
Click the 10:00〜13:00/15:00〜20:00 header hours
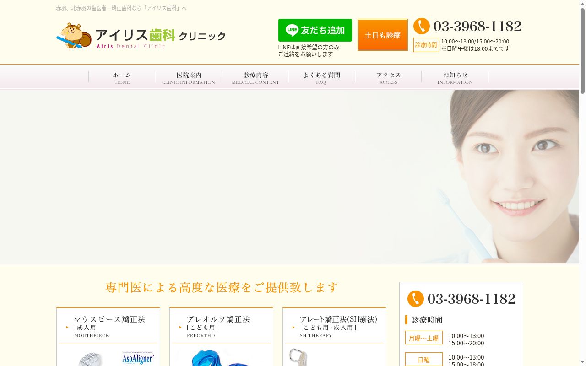(x=475, y=41)
